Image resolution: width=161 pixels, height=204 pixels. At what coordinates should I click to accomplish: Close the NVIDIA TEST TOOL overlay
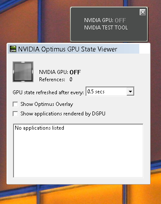pyautogui.click(x=143, y=12)
